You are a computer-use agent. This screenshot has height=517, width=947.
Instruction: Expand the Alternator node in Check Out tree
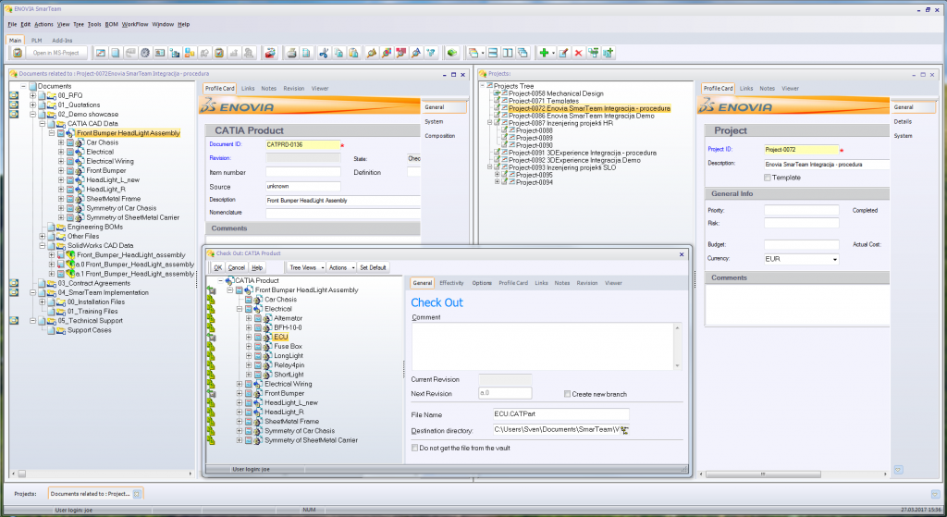(x=248, y=318)
